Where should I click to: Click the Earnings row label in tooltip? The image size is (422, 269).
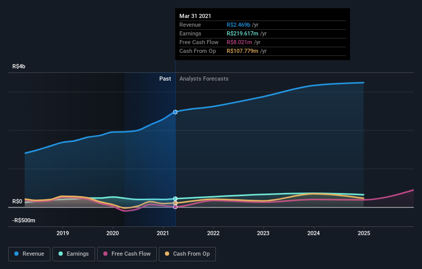[190, 33]
